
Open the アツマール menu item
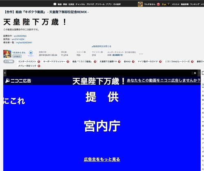[100, 4]
